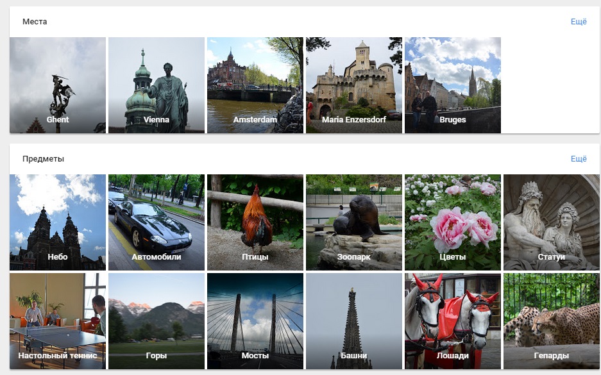Open the Amsterdam place album
Image resolution: width=601 pixels, height=375 pixels.
click(x=255, y=85)
